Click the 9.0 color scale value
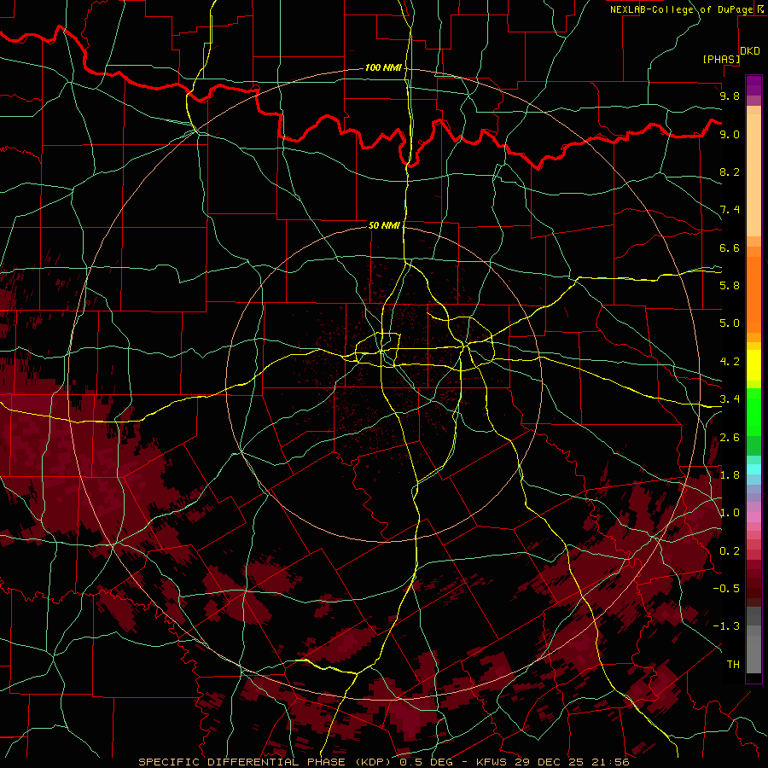 (x=730, y=134)
